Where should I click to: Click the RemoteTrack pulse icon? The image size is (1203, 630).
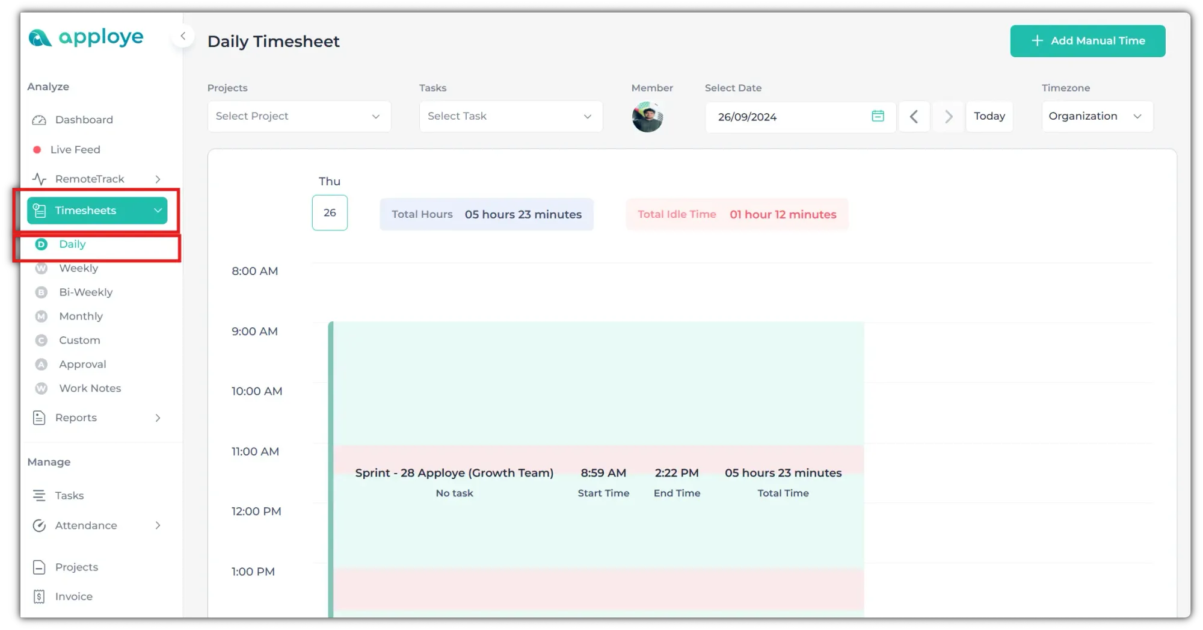39,179
